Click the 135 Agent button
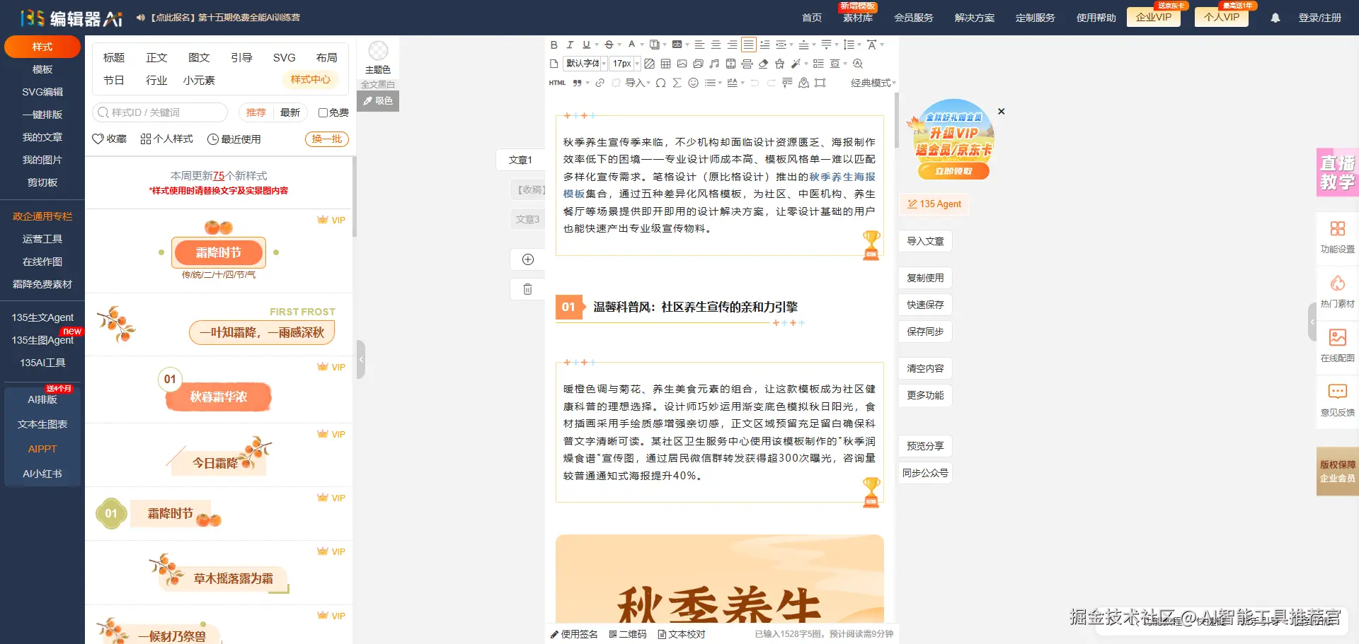Image resolution: width=1359 pixels, height=644 pixels. point(934,204)
